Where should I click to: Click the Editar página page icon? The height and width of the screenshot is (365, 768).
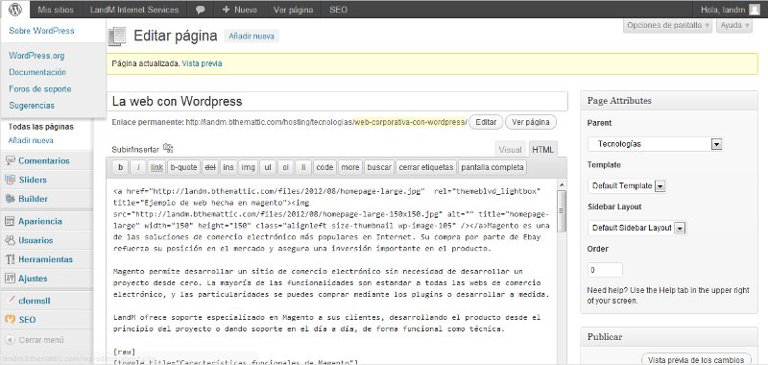click(x=116, y=36)
